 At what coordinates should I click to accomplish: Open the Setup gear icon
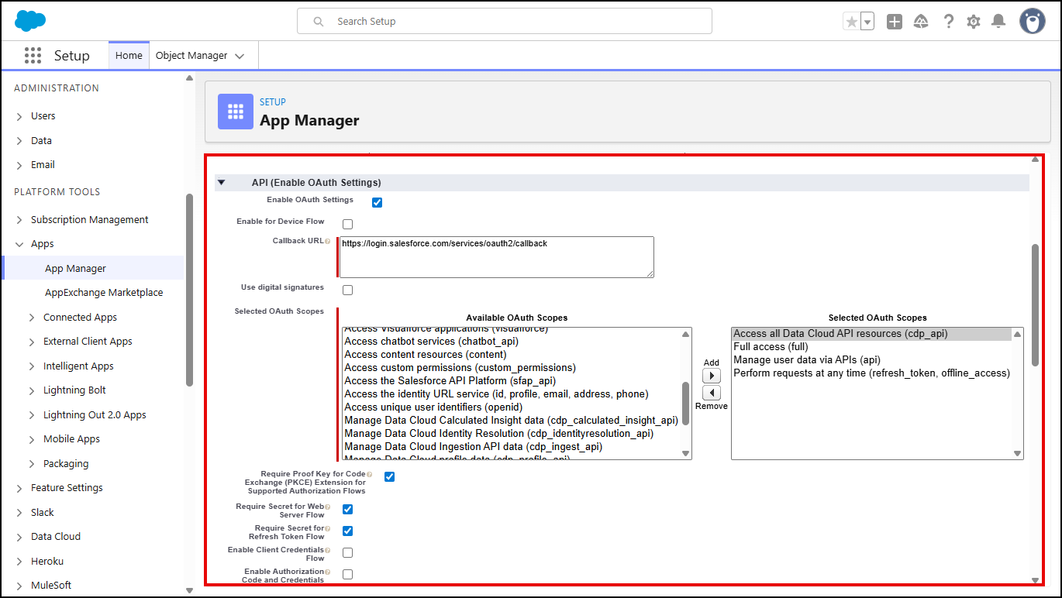tap(974, 22)
